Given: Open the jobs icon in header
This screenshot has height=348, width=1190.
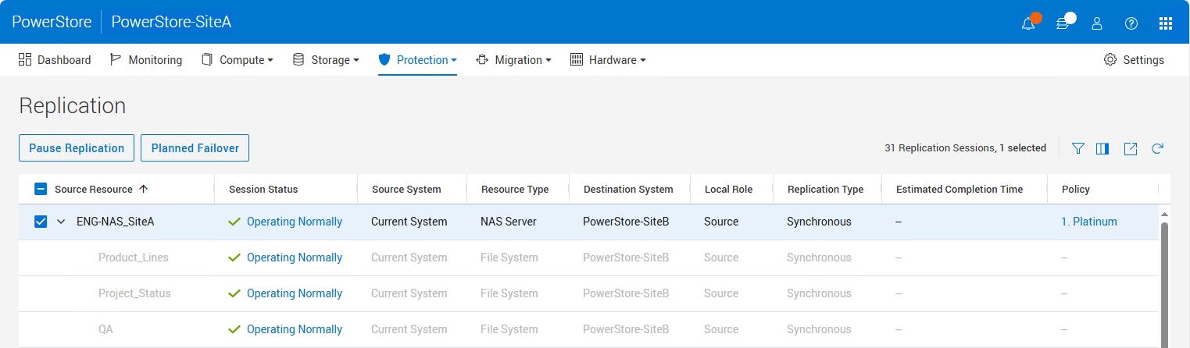Looking at the screenshot, I should pyautogui.click(x=1063, y=23).
